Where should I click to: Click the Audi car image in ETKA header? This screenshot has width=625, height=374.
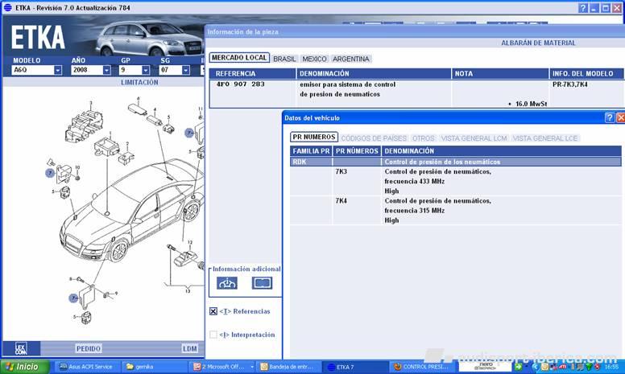click(150, 39)
